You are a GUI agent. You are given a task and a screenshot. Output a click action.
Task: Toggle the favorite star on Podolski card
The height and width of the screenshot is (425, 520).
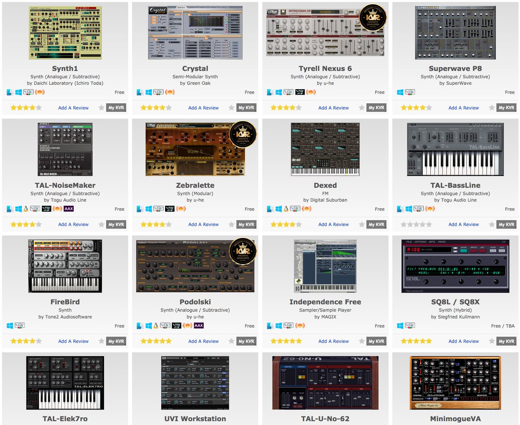coord(231,341)
